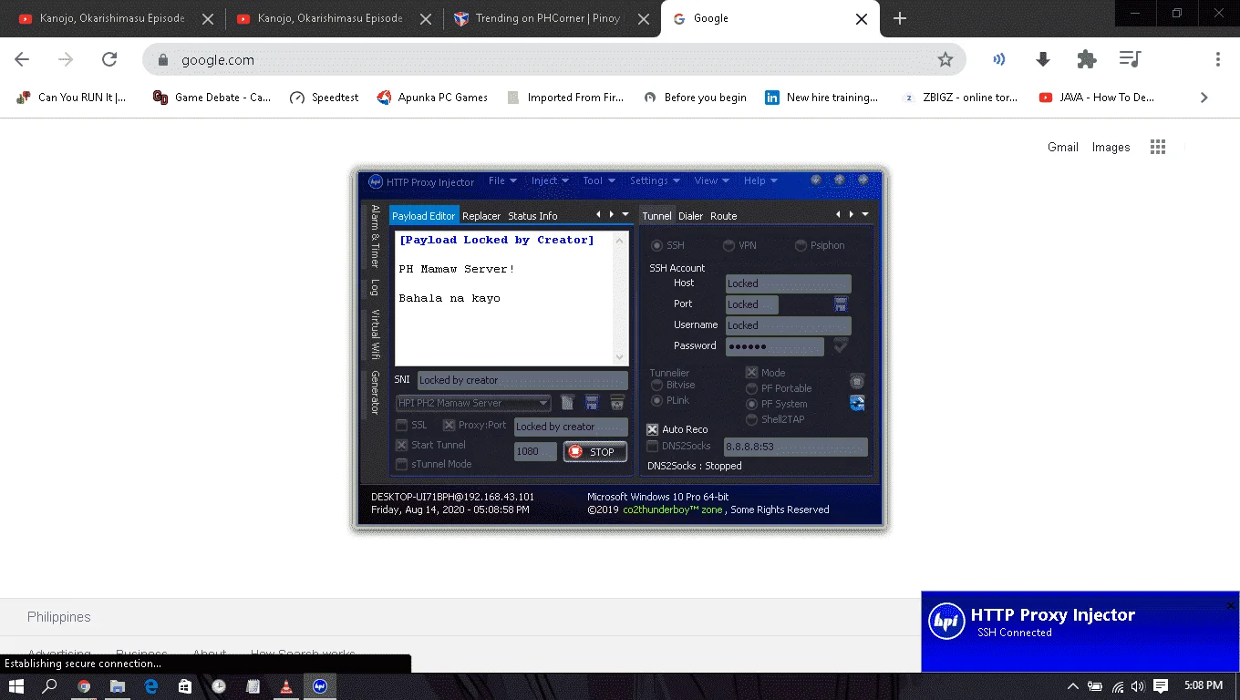Viewport: 1240px width, 700px height.
Task: Click the payload editor vertical scrollbar
Action: click(x=620, y=298)
